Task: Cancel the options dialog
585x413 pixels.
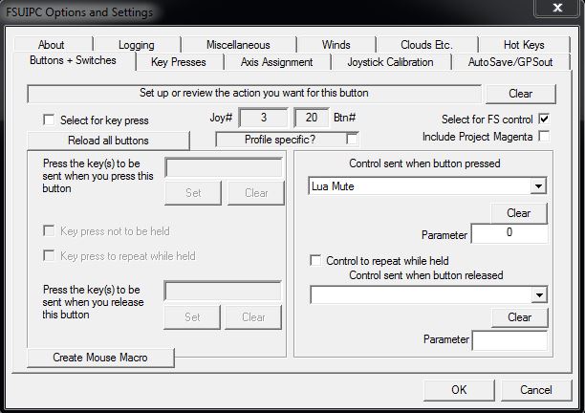Action: tap(535, 389)
